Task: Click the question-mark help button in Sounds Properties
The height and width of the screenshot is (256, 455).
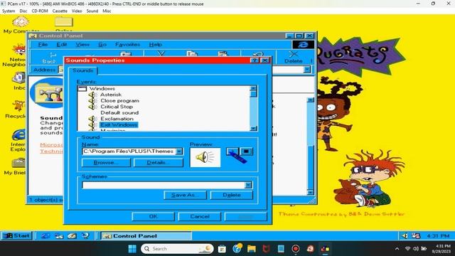Action: [x=255, y=60]
